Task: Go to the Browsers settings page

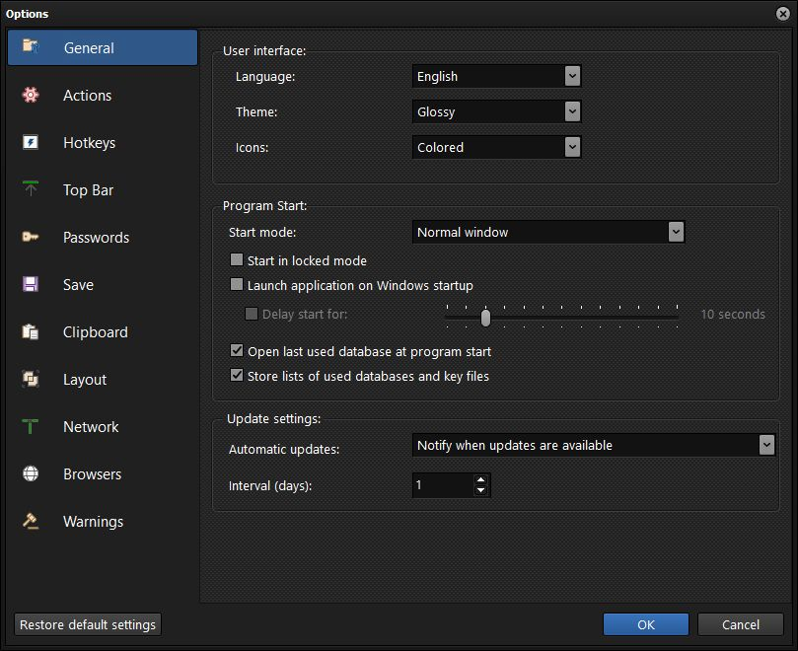Action: click(x=103, y=473)
